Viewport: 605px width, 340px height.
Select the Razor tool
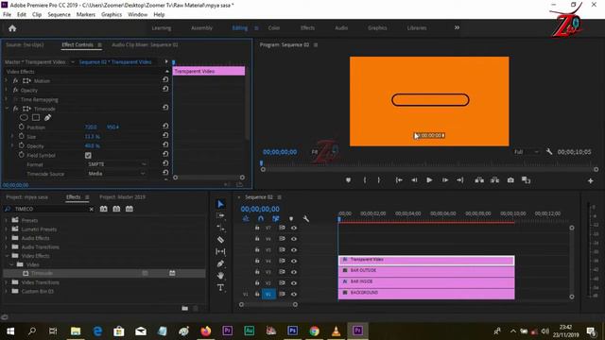coord(220,239)
